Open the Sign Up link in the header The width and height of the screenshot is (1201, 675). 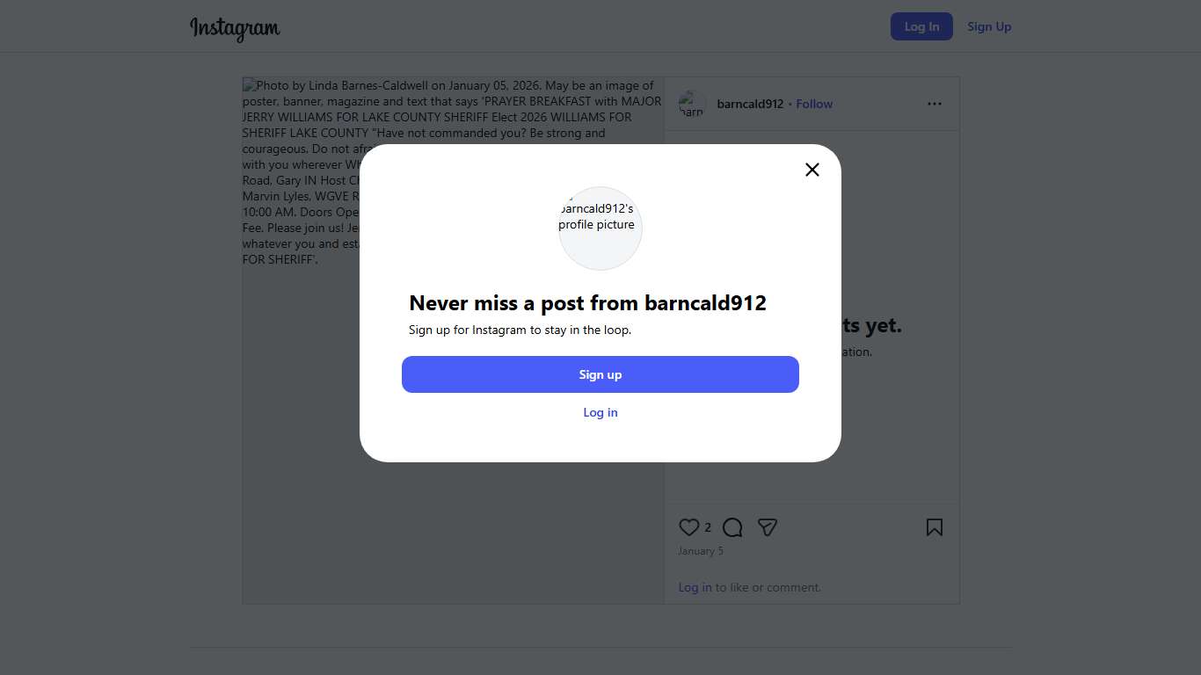pos(989,26)
